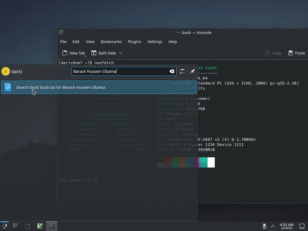Click the white color block in neofetch

(211, 162)
